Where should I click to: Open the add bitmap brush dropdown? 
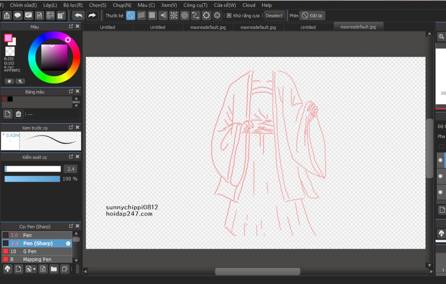coord(31,269)
